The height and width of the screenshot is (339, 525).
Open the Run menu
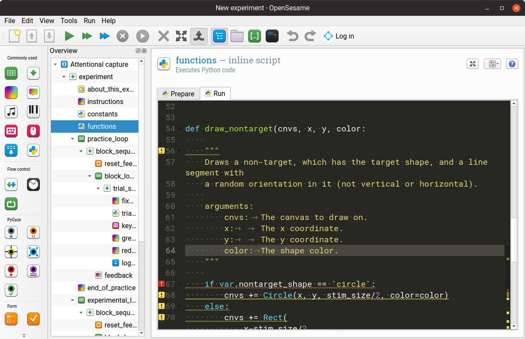(x=89, y=21)
